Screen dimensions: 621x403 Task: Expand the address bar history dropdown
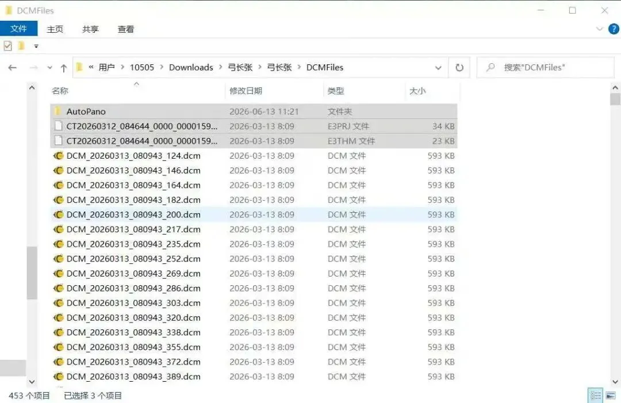438,68
